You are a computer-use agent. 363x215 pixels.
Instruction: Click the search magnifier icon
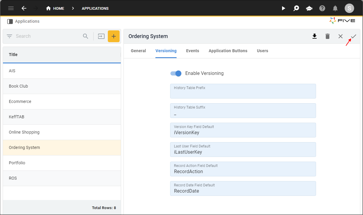click(x=86, y=36)
